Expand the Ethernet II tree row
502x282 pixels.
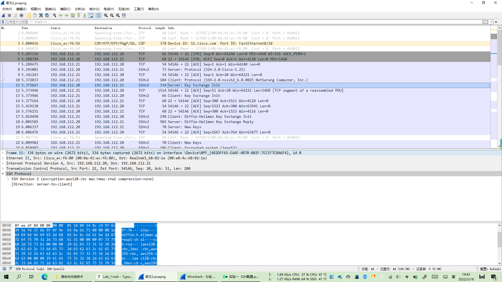[x=3, y=158]
